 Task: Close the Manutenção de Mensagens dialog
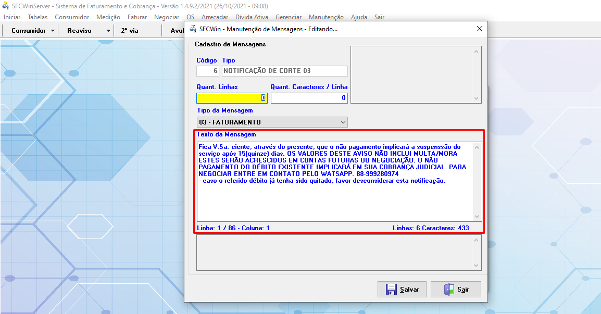click(x=479, y=29)
